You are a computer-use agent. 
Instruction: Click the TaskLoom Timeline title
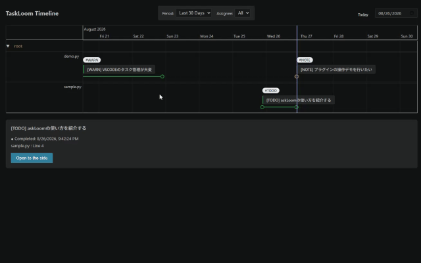[x=32, y=13]
